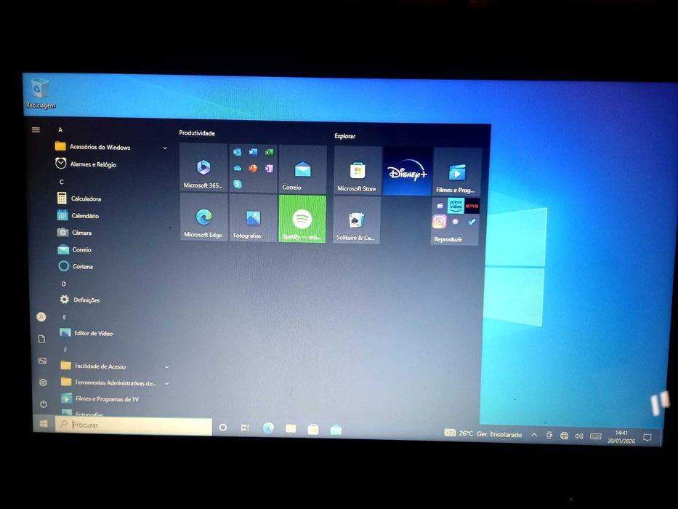Open the 26°C weather widget

pos(483,433)
